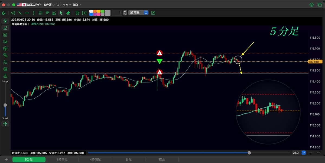
Task: Switch to the 総合 tab
Action: tap(162, 159)
